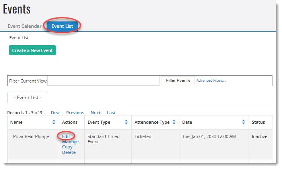
Task: Manage the Polar Bear Plunge event
Action: [x=70, y=142]
